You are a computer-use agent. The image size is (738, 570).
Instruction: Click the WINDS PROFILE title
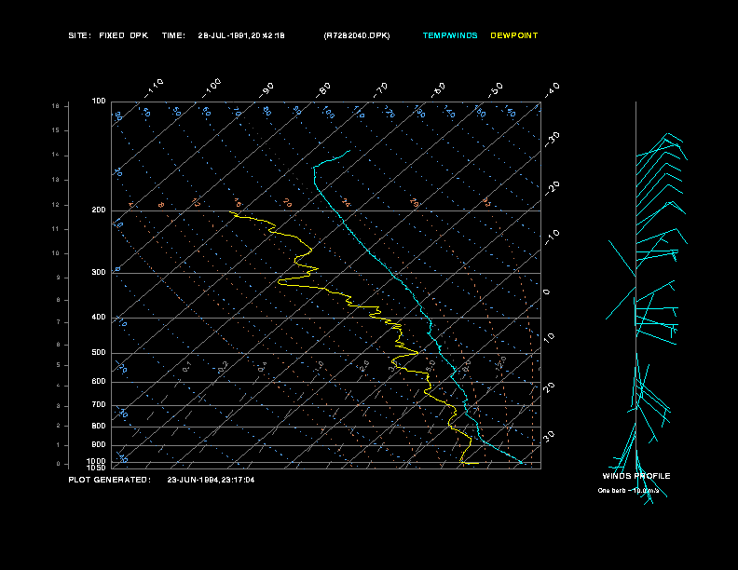636,476
